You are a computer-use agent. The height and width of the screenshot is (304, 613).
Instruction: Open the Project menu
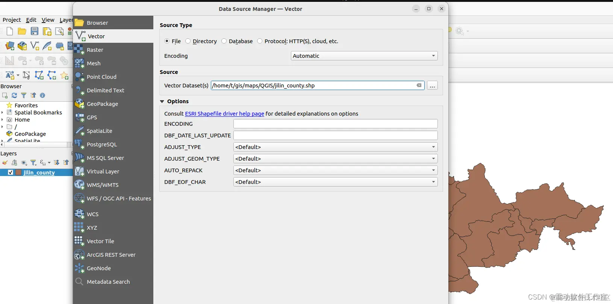click(x=12, y=20)
